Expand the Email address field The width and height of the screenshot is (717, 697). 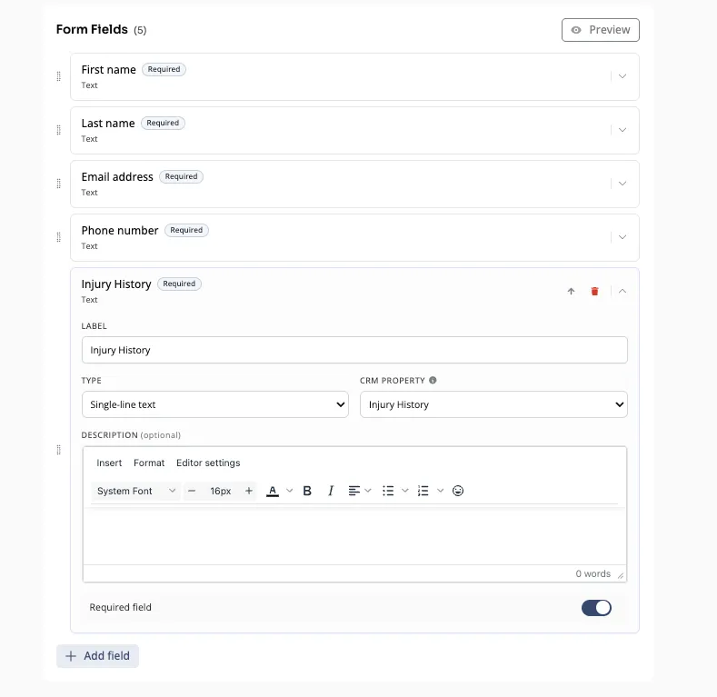click(622, 184)
